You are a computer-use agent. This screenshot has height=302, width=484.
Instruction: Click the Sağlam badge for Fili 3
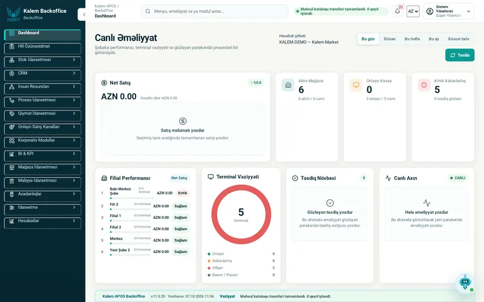[180, 206]
